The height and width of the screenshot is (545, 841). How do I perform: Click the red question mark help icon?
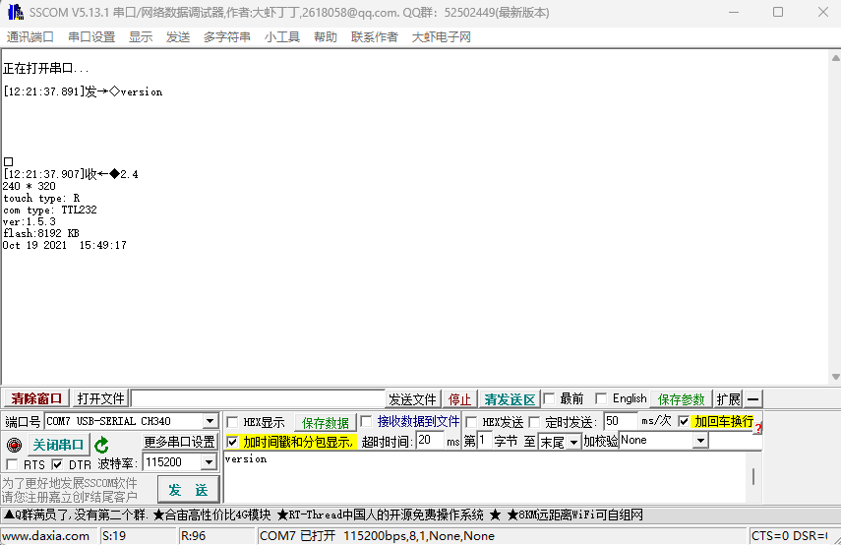click(757, 428)
